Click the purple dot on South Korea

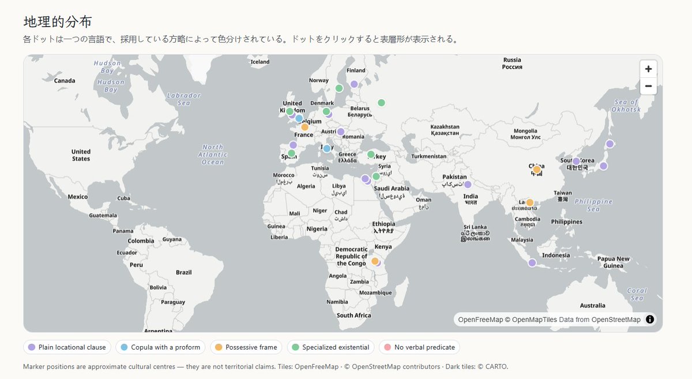(576, 162)
